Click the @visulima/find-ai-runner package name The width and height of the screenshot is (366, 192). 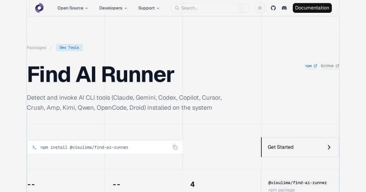298,183
